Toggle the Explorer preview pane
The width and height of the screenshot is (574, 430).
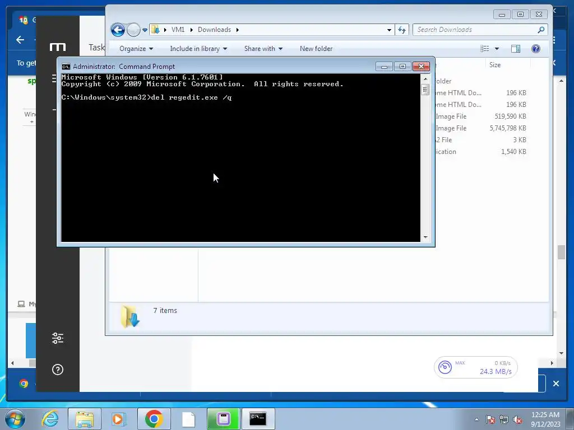[516, 49]
